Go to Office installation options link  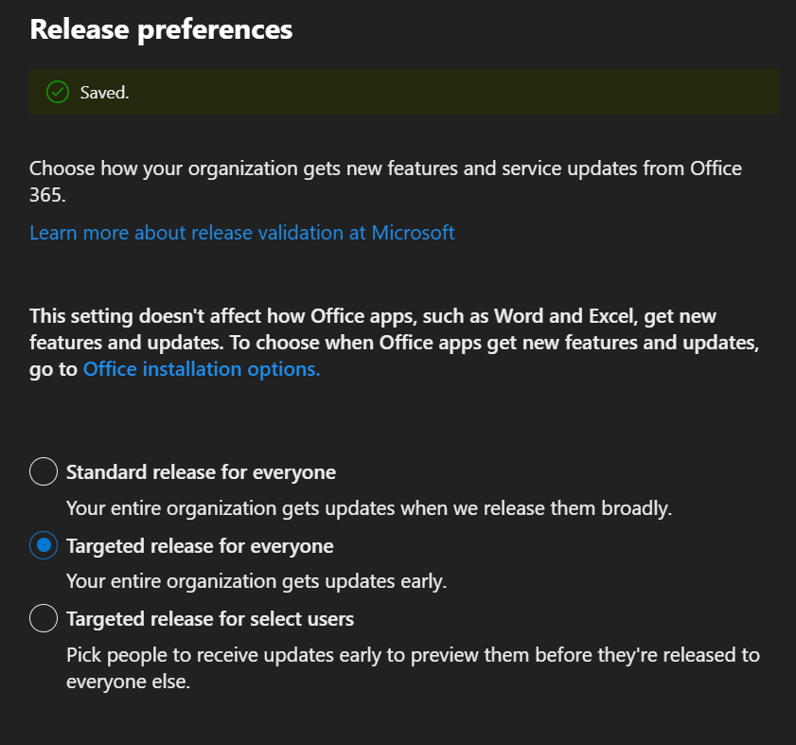pyautogui.click(x=202, y=369)
